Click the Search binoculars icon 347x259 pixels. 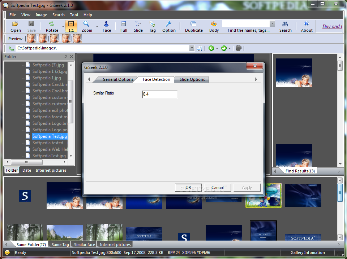pyautogui.click(x=285, y=26)
